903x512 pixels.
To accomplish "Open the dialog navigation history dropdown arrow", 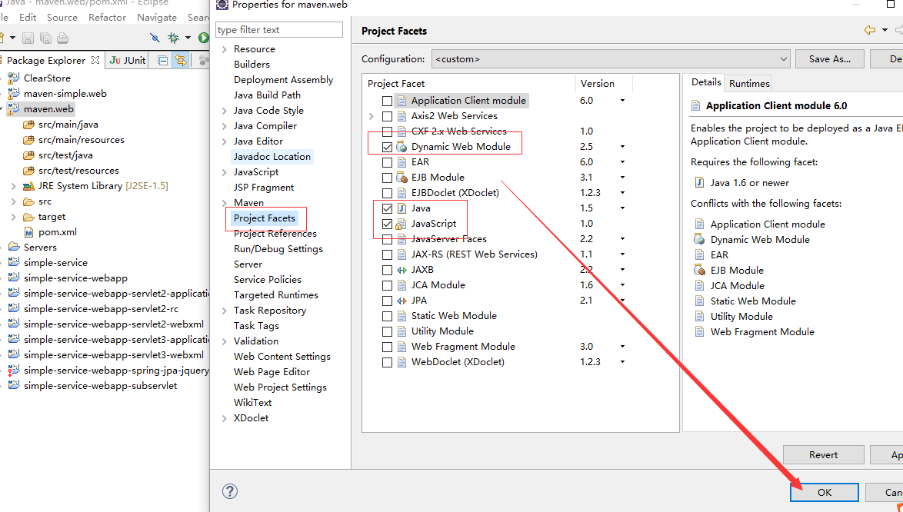I will [x=885, y=30].
